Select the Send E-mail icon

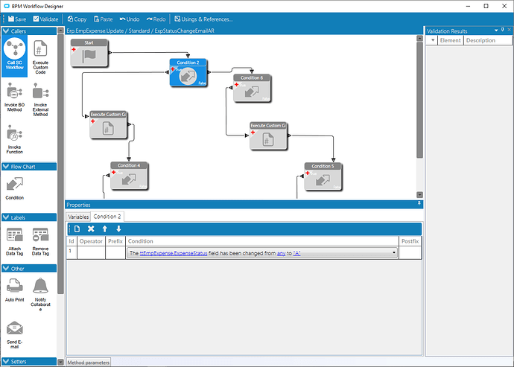(x=15, y=328)
